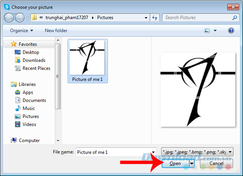
Task: Open the Videos library
Action: [29, 124]
